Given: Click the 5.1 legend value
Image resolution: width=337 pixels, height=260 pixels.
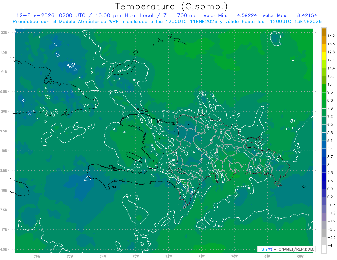Looking at the screenshot, I should click(330, 141).
